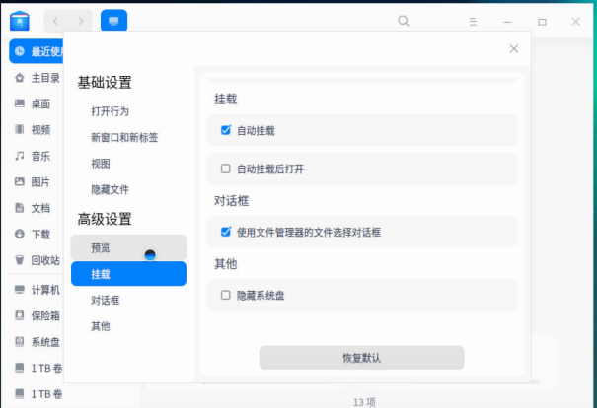Click the computer icon beside 计算机
The image size is (597, 408).
coord(20,290)
